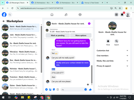Search in conversation magnifier icon

[x=117, y=41]
